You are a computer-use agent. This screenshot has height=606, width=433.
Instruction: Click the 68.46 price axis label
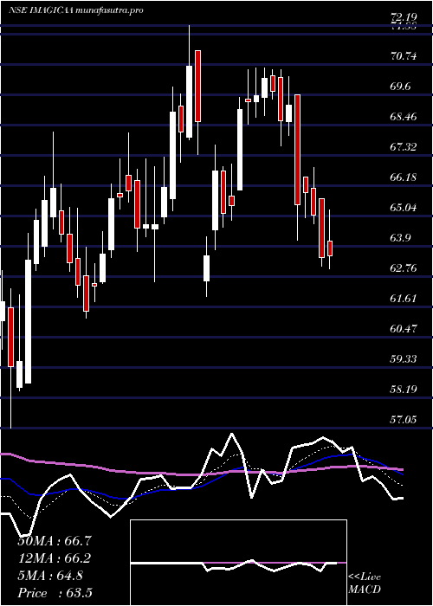tap(404, 117)
